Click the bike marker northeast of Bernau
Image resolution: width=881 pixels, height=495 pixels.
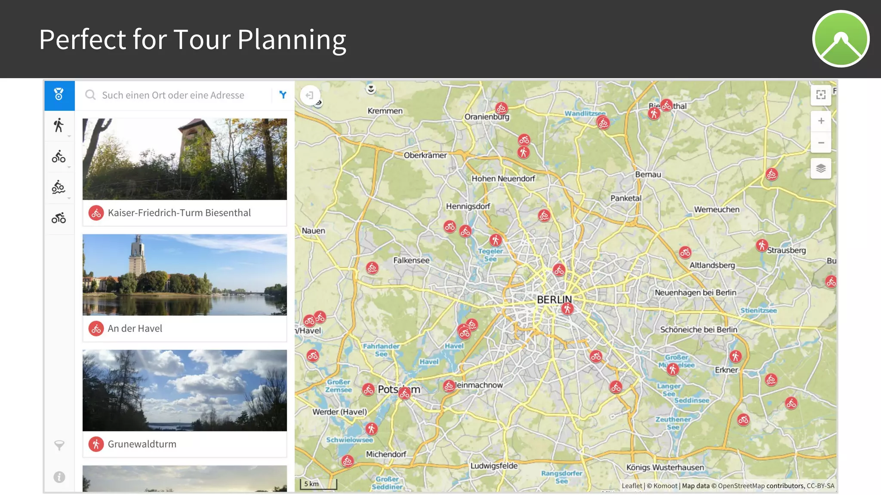[772, 174]
